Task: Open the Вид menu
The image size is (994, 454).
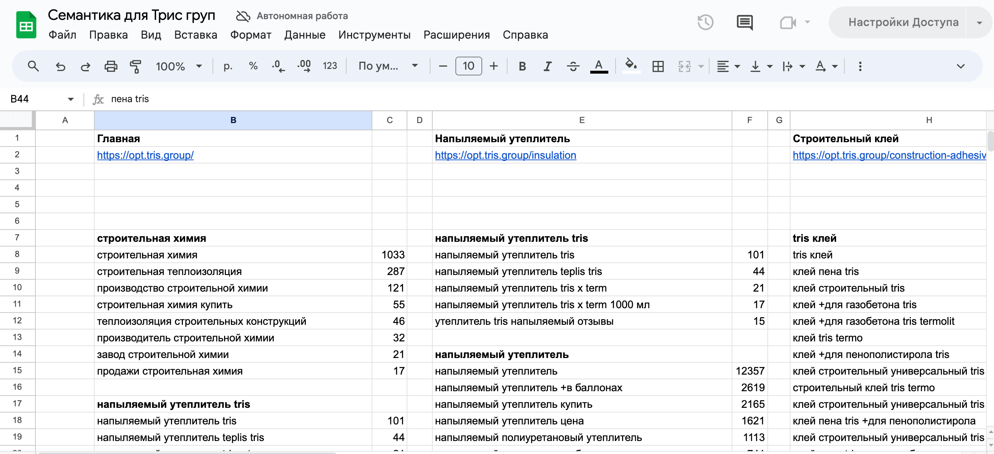Action: coord(151,35)
